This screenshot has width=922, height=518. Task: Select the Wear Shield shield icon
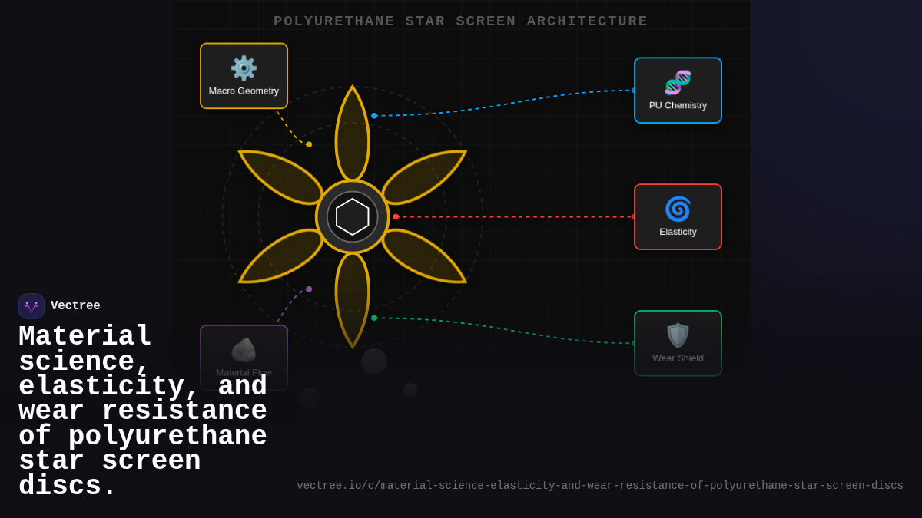click(x=678, y=335)
